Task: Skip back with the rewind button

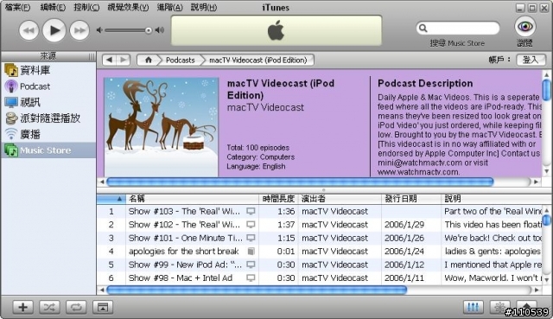Action: point(29,31)
